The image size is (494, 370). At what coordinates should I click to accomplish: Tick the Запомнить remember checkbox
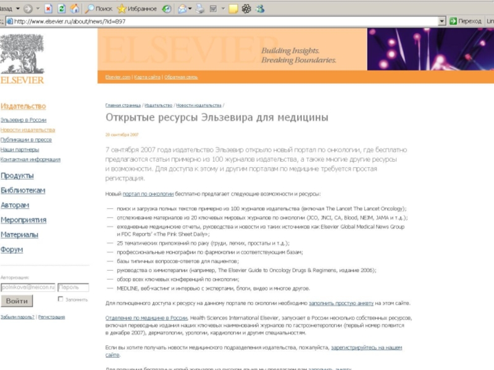[61, 299]
